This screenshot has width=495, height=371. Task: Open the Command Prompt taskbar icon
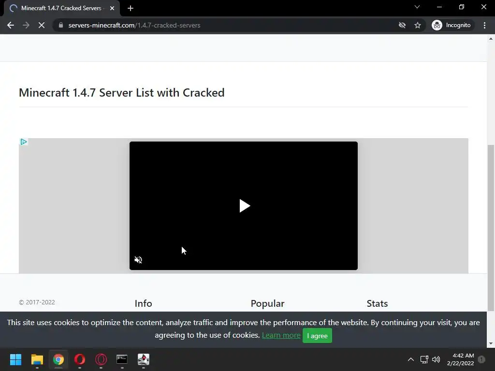[x=122, y=359]
